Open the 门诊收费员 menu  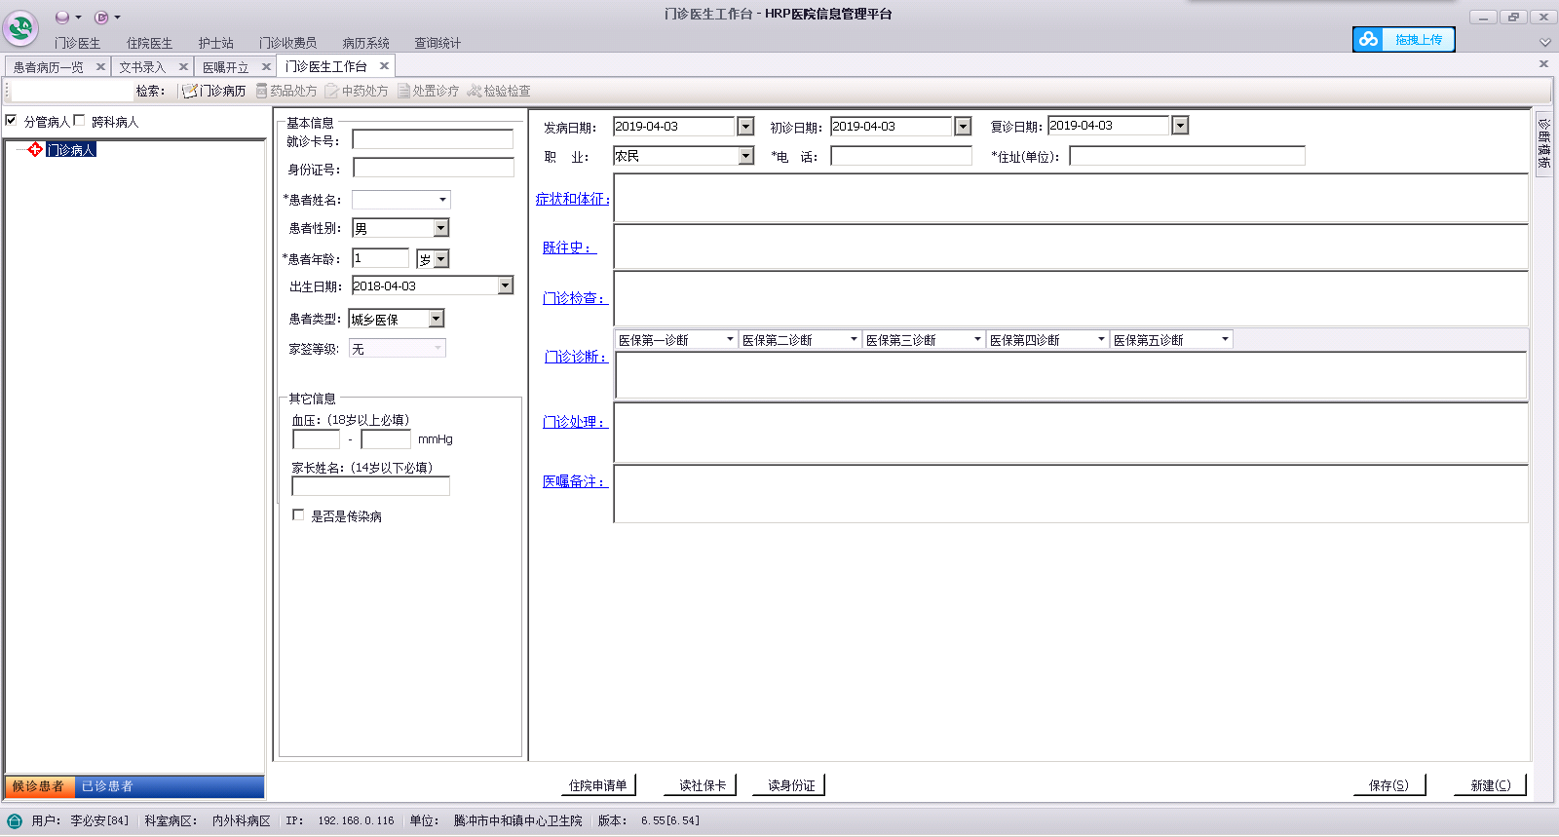click(x=287, y=43)
